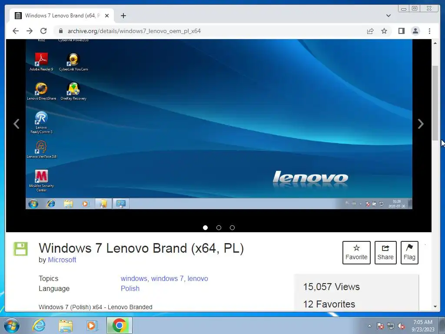Click the Windows 7 (Polish) x64 description text

95,307
